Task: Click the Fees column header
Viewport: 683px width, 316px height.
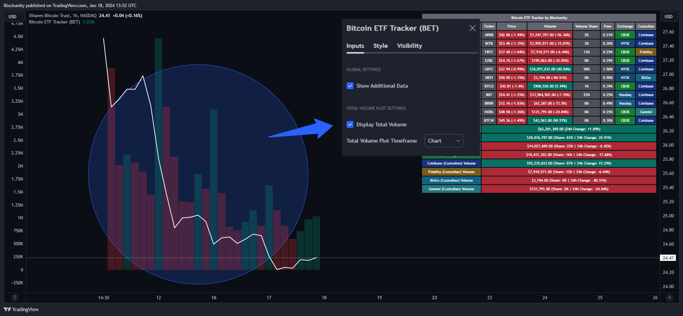Action: click(x=608, y=26)
